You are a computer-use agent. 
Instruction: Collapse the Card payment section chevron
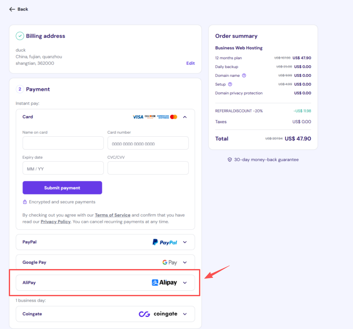click(185, 117)
